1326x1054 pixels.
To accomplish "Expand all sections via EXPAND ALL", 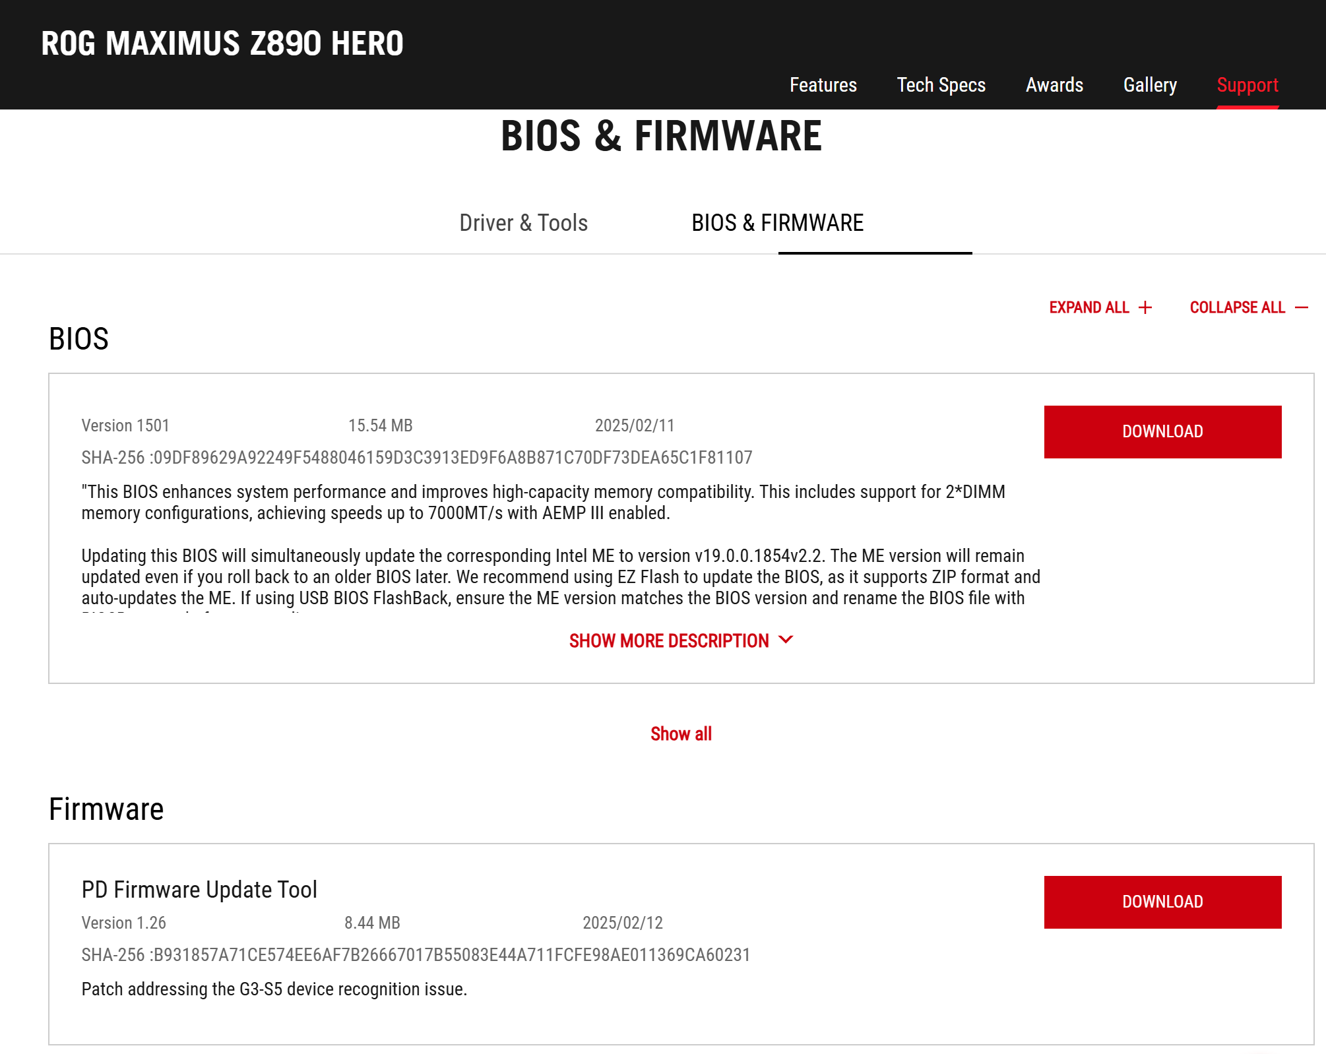I will pyautogui.click(x=1089, y=307).
